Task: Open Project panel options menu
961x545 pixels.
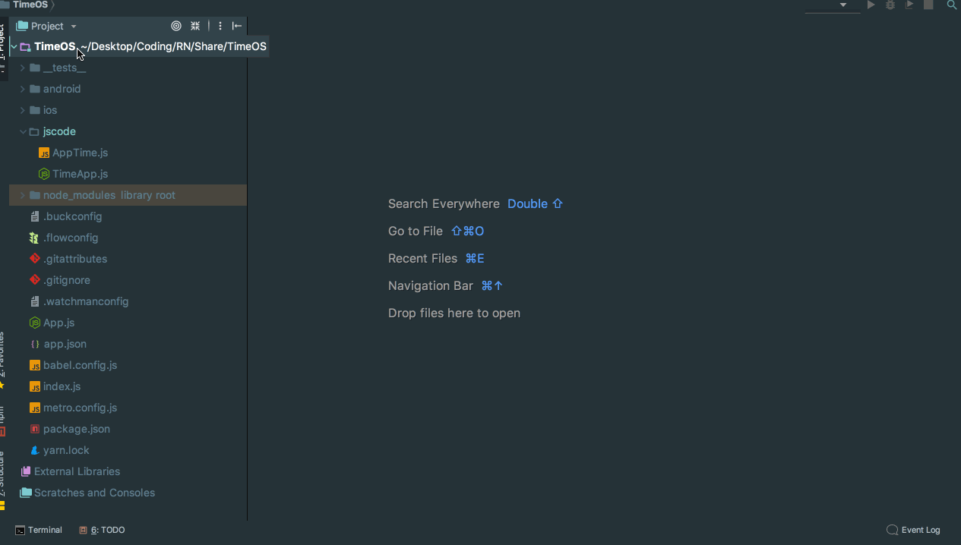Action: [220, 26]
